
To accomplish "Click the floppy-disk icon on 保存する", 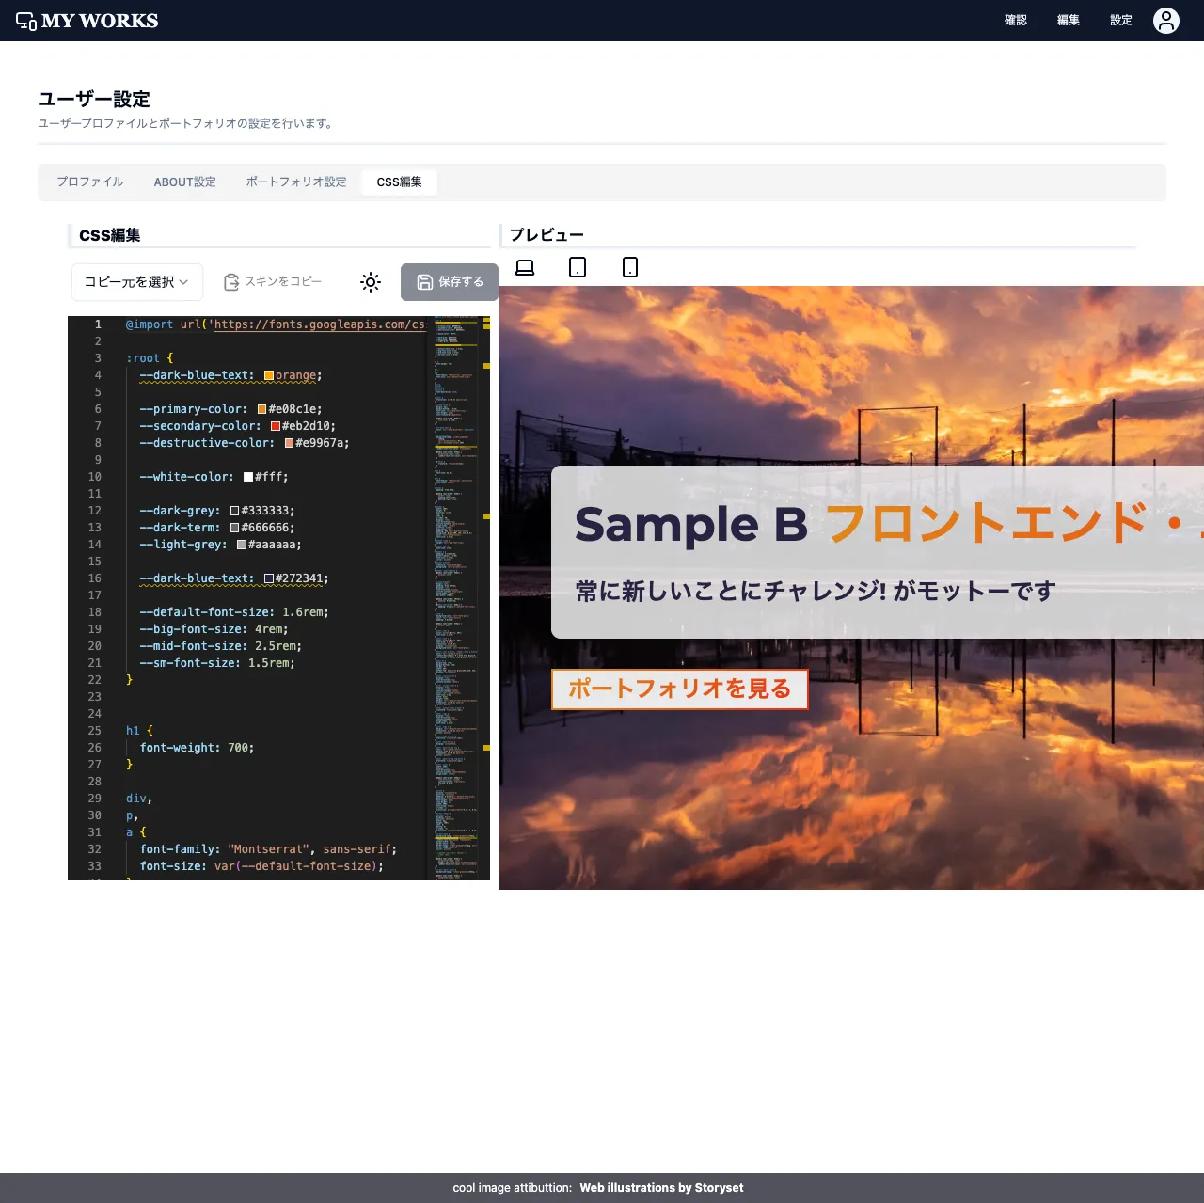I will pyautogui.click(x=423, y=281).
